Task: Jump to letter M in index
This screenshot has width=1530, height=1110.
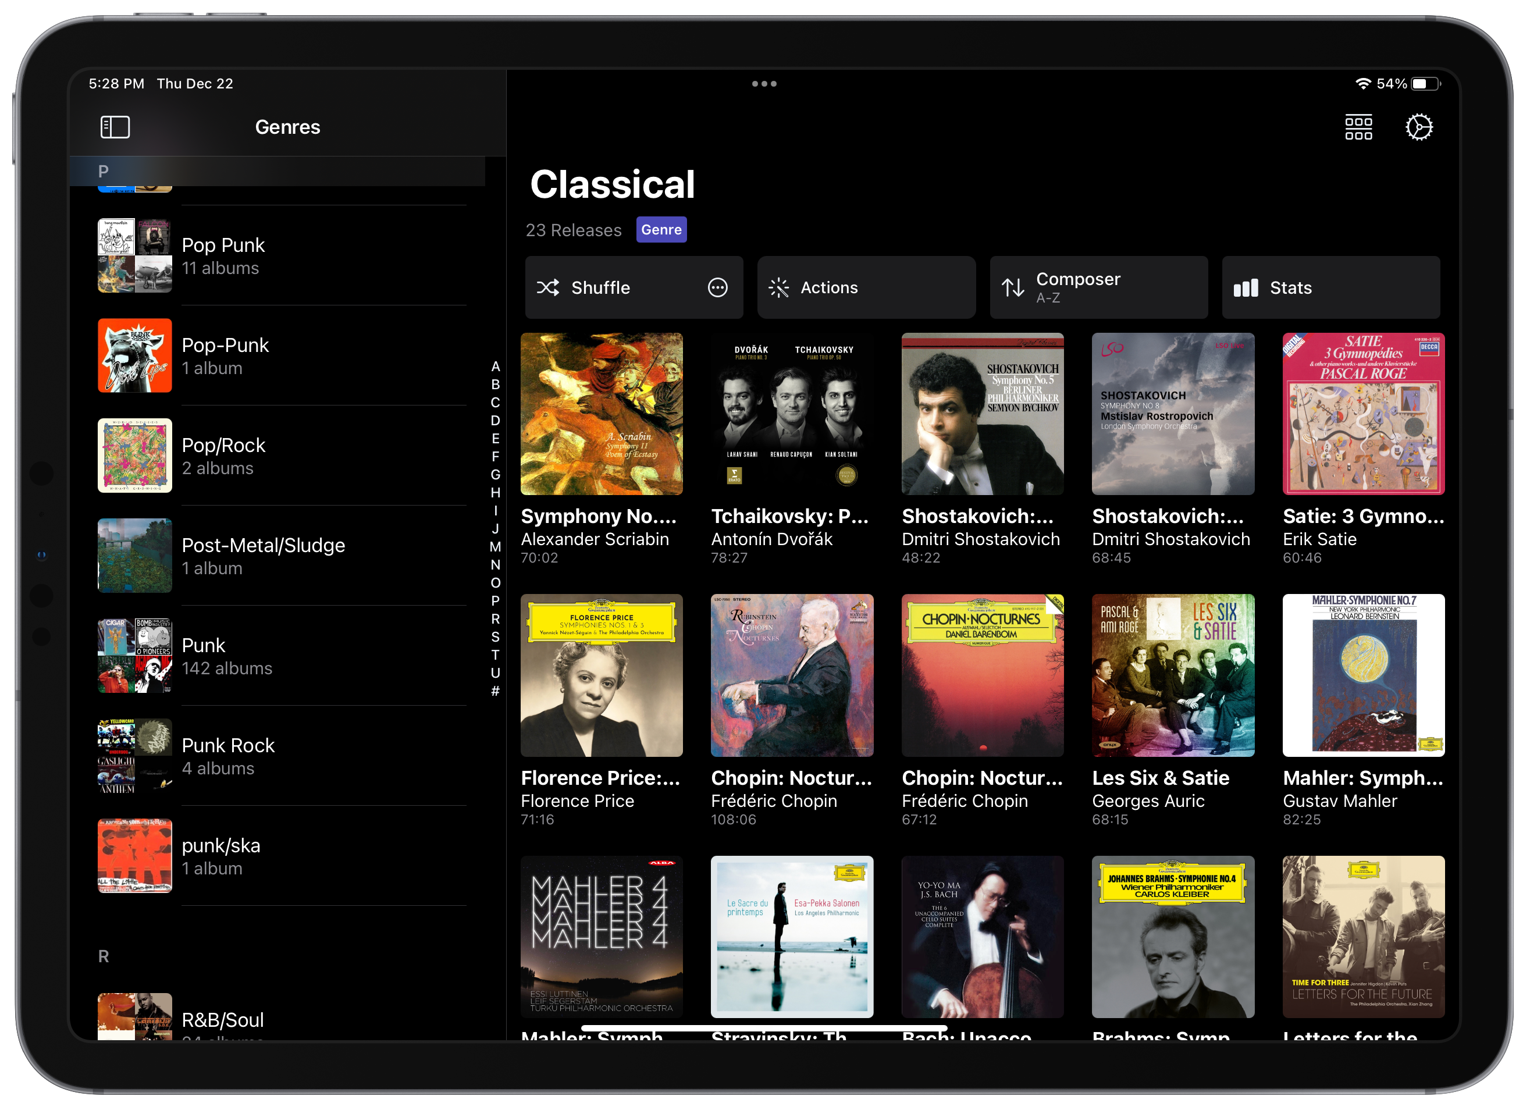Action: (x=495, y=547)
